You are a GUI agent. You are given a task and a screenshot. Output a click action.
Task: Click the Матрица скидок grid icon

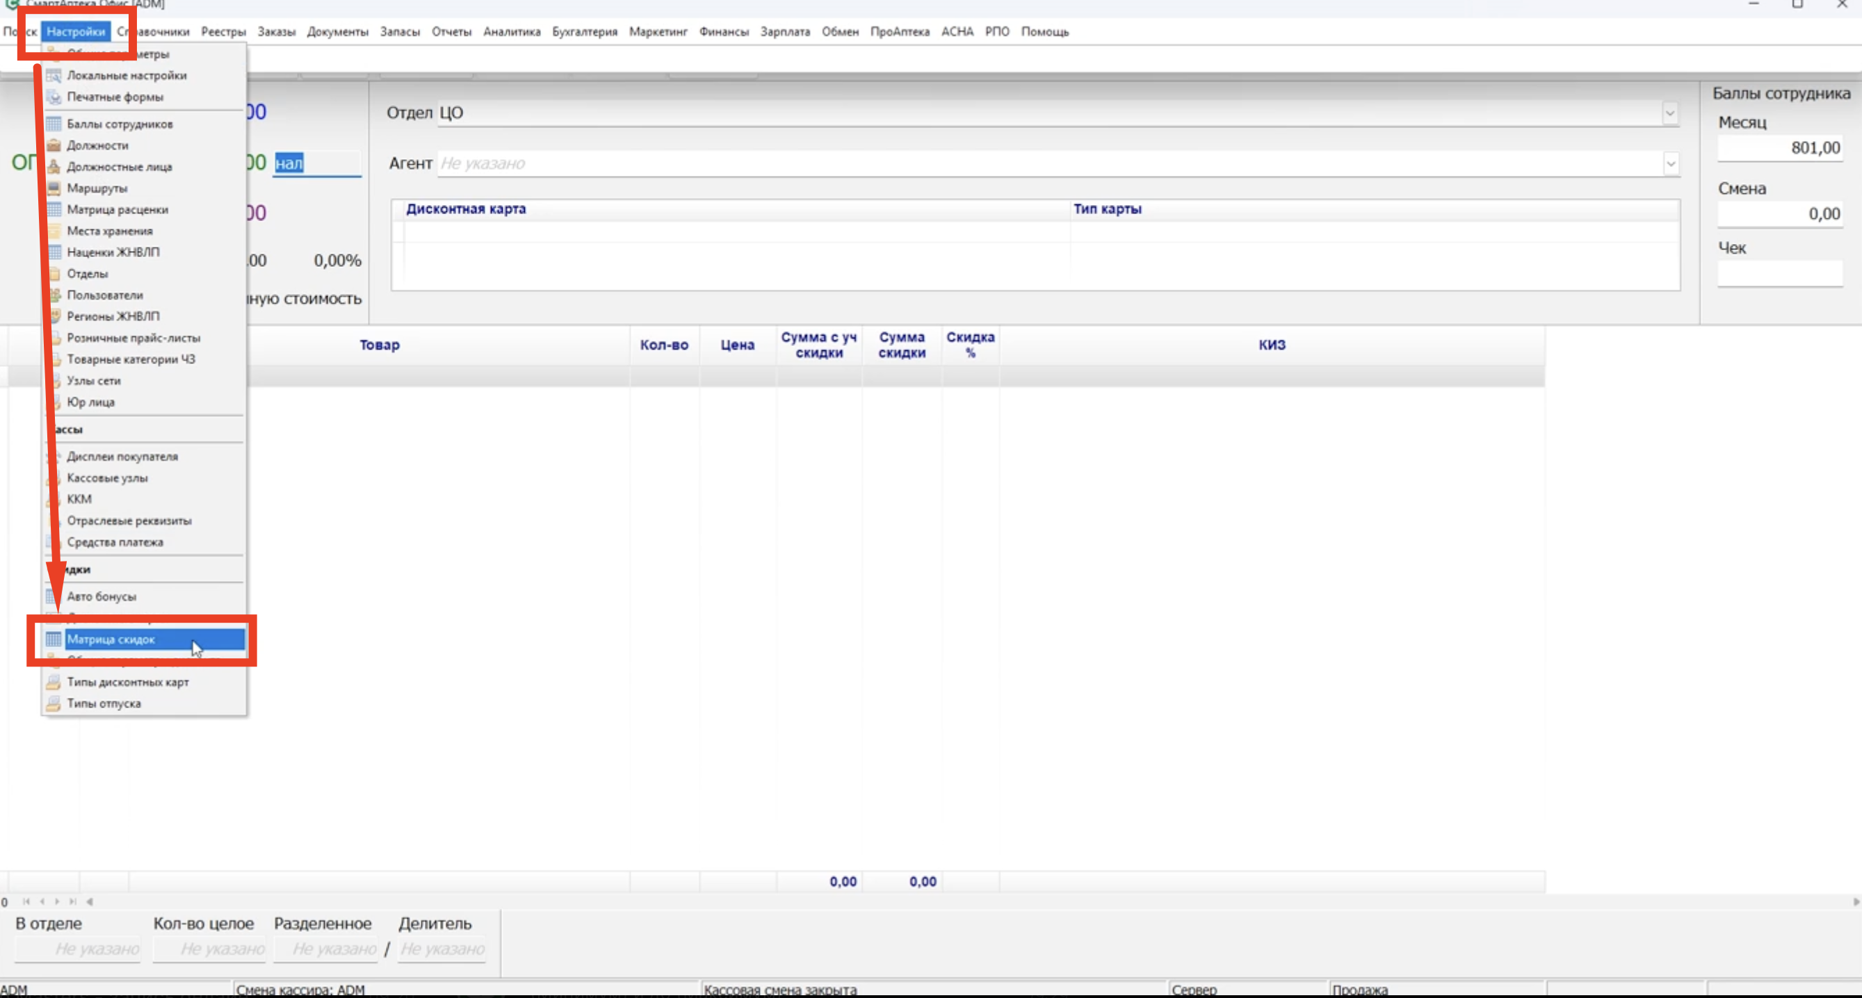tap(54, 639)
